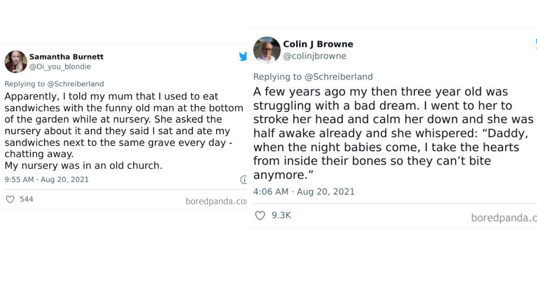The width and height of the screenshot is (537, 281).
Task: Open Samantha Burnett's profile via her name
Action: pyautogui.click(x=67, y=57)
